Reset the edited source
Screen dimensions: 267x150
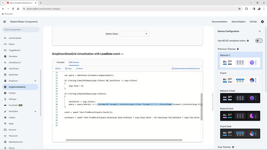79,68
